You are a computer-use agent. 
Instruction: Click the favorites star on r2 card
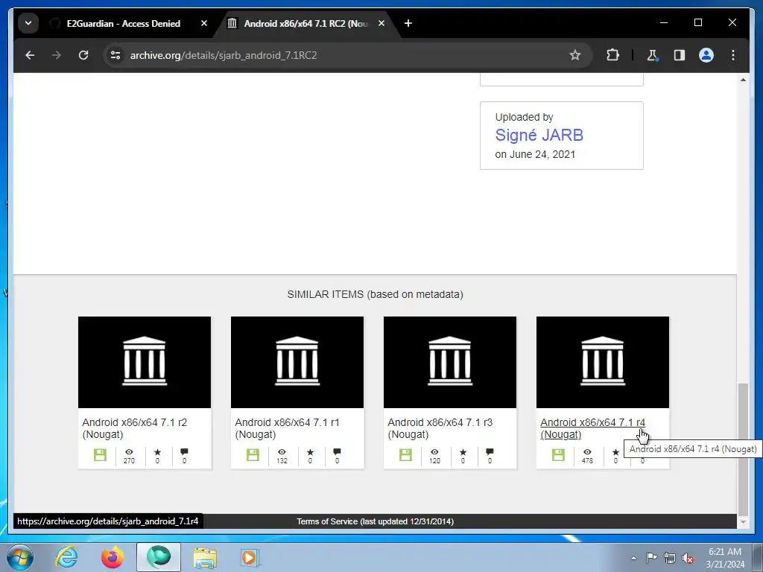[157, 452]
